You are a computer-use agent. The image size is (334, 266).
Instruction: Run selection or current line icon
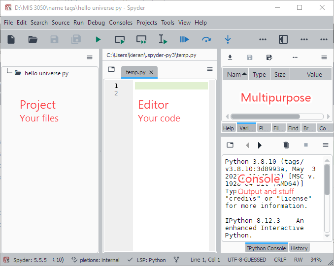[163, 39]
